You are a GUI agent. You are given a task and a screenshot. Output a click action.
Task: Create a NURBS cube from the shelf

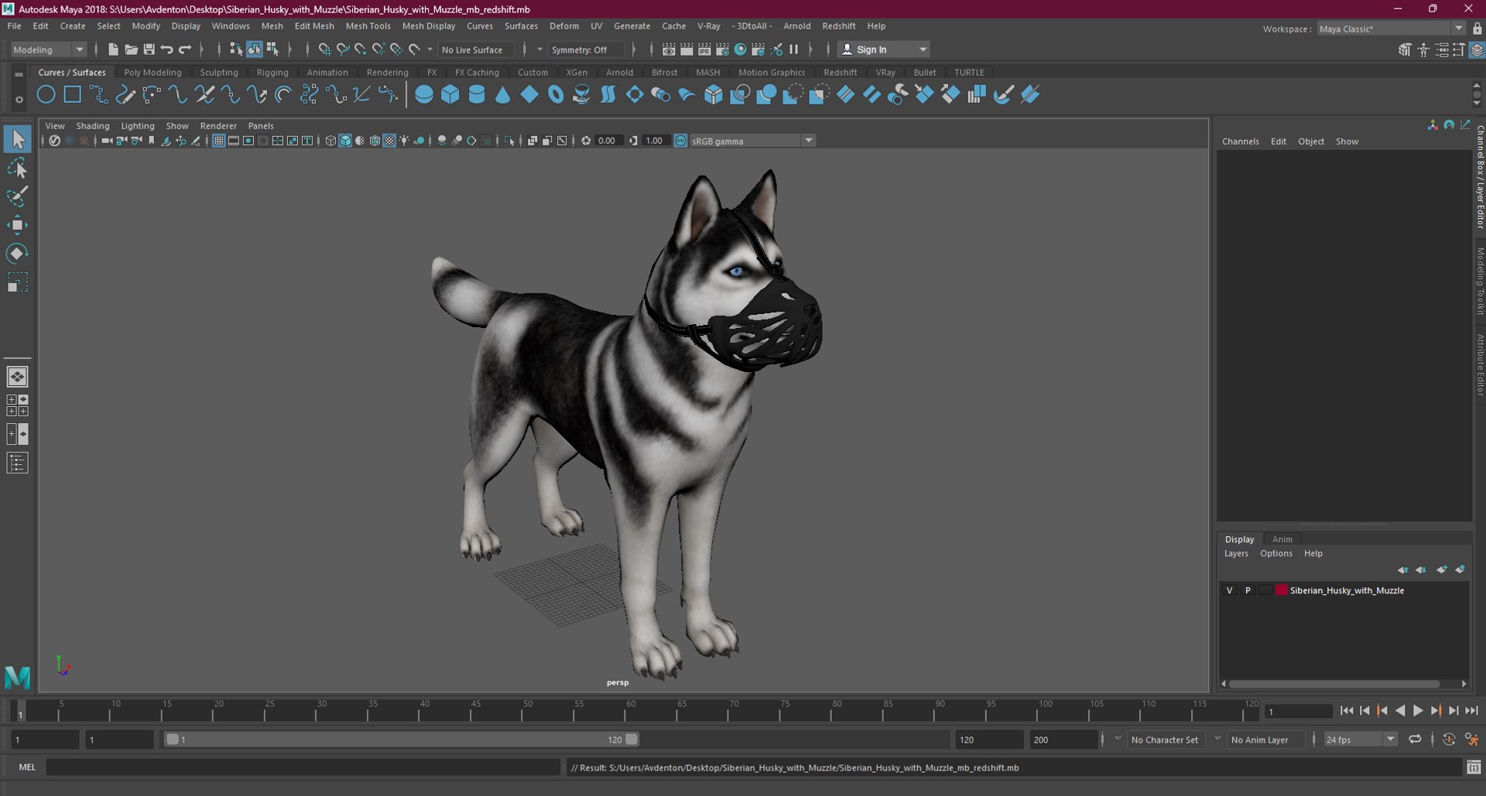click(450, 95)
